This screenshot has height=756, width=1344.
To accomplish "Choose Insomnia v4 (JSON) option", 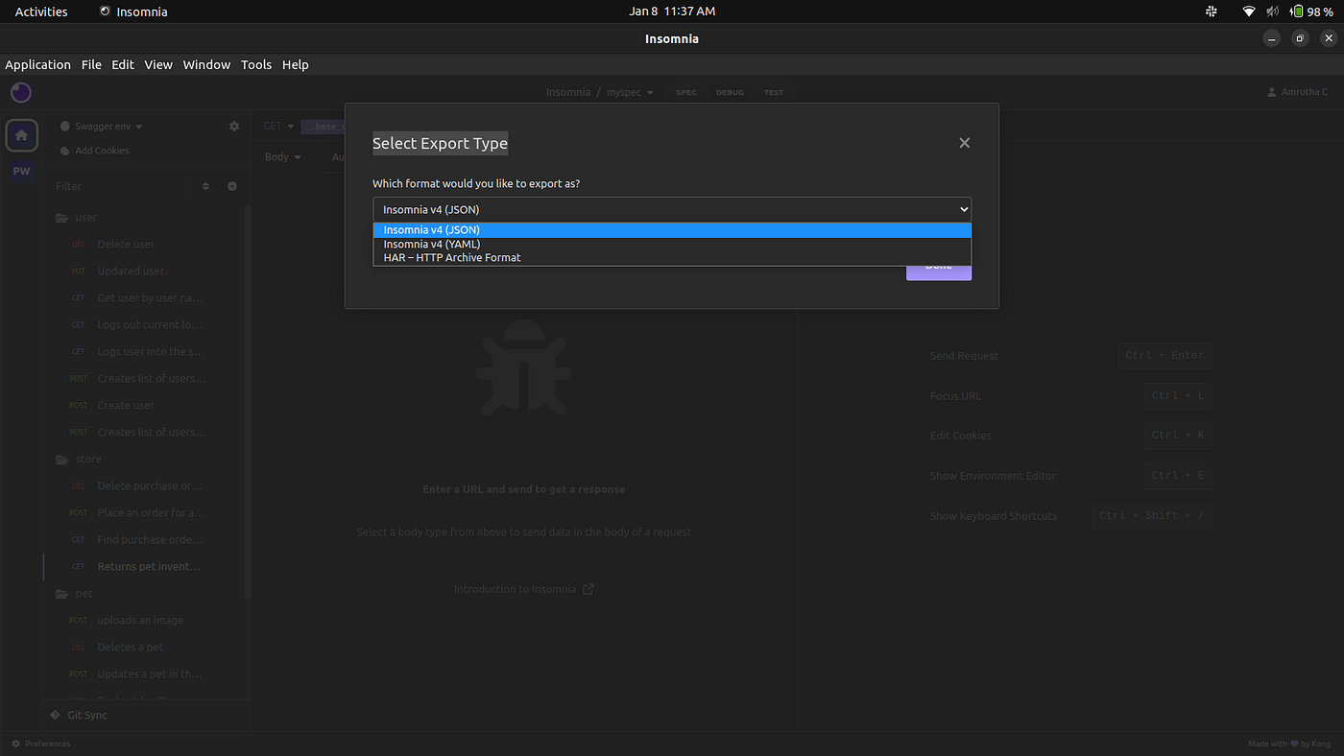I will 672,230.
